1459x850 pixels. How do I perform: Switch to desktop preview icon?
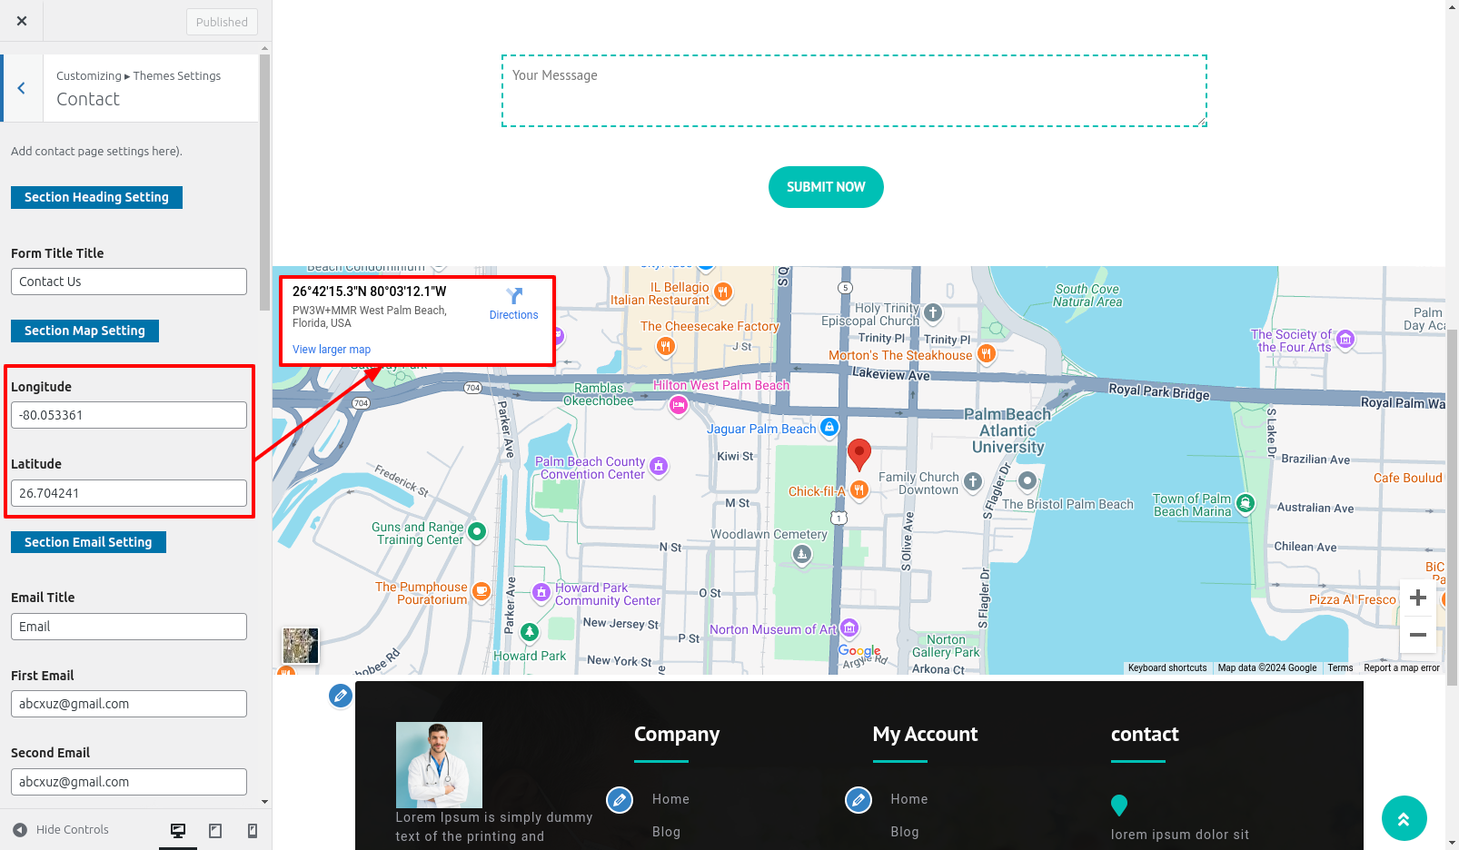click(178, 830)
